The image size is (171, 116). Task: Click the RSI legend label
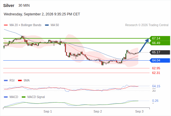point(12,81)
